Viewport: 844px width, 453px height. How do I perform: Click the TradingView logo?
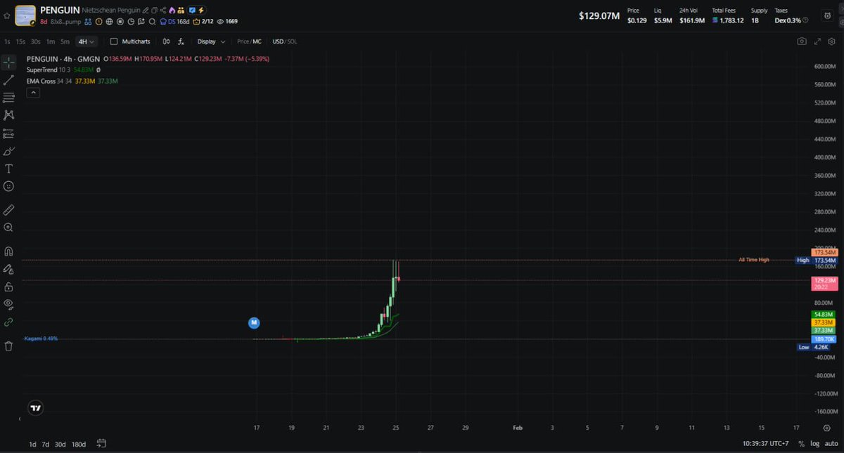click(x=35, y=407)
